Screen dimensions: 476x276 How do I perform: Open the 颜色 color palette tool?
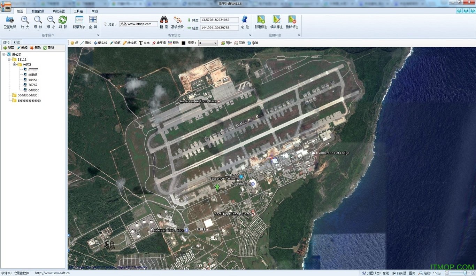[x=173, y=43]
